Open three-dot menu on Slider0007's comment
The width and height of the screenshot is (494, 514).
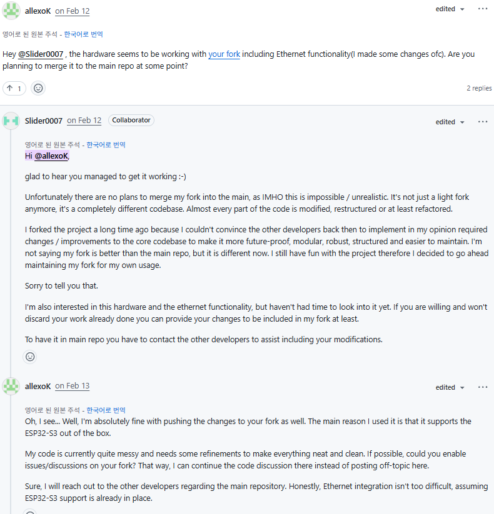(483, 122)
